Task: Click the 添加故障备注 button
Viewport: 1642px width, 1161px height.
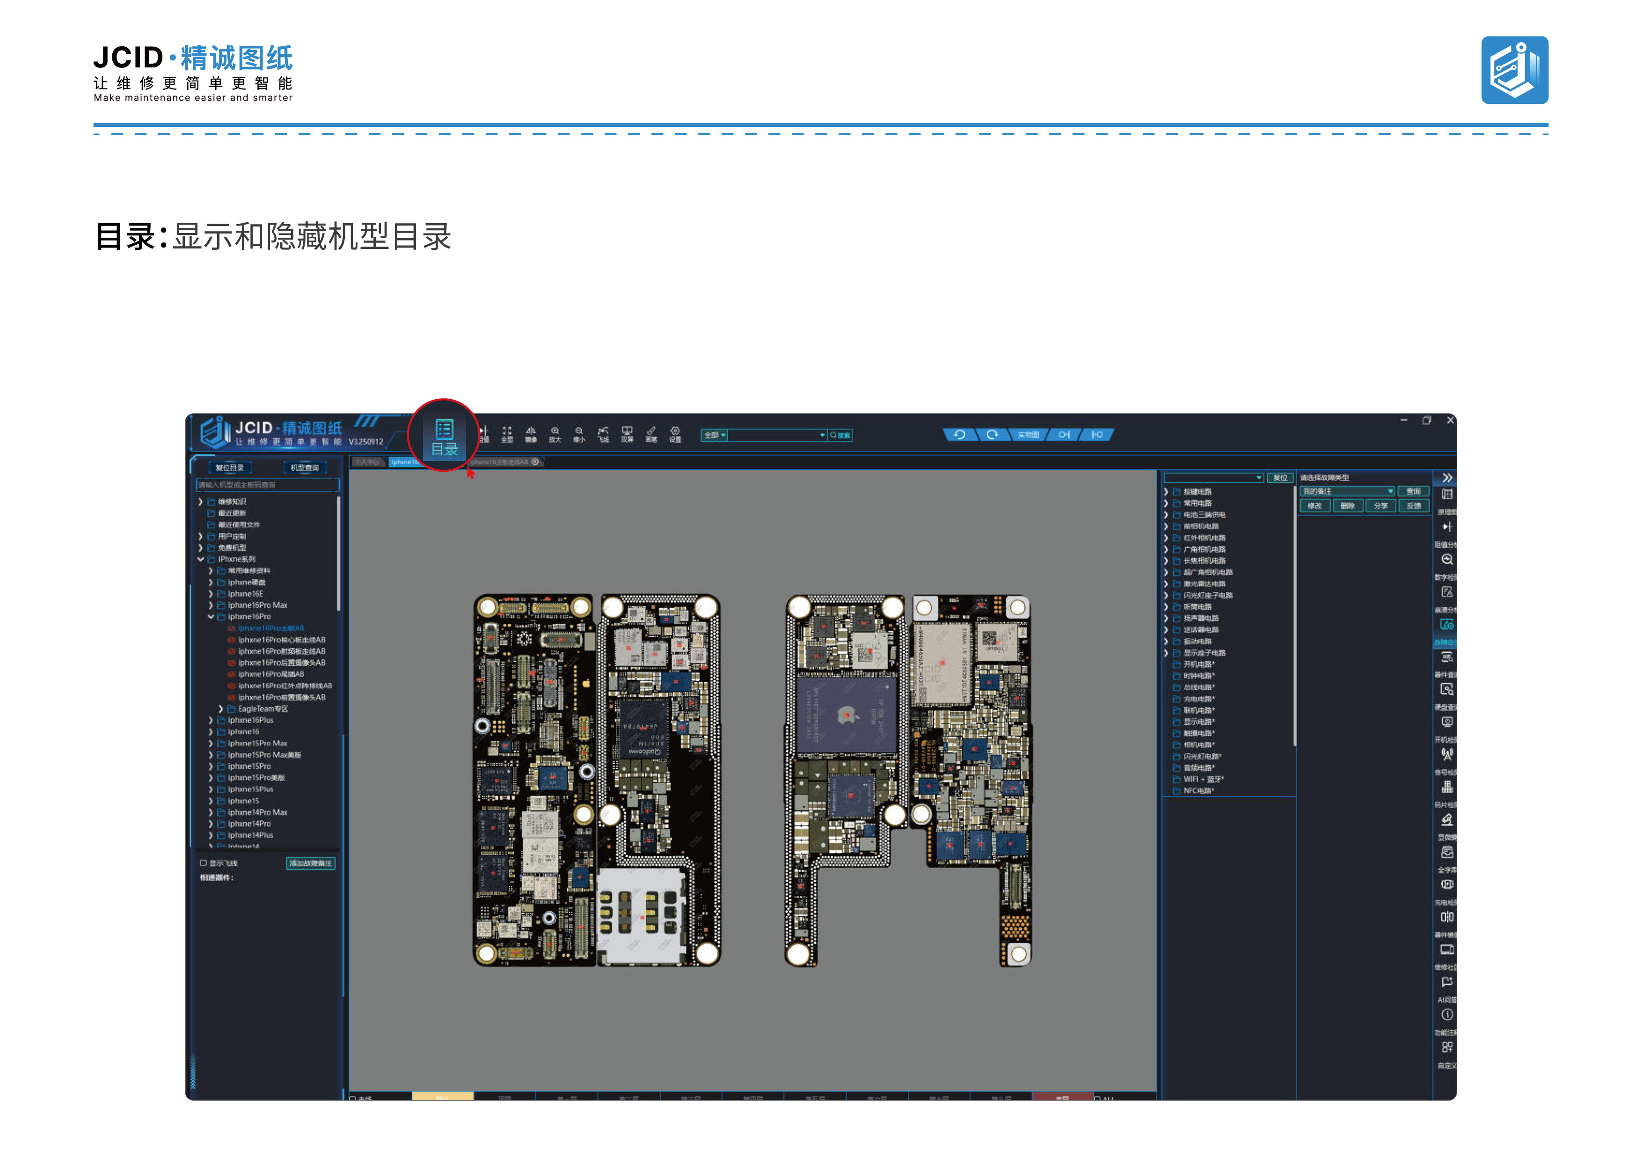Action: point(310,863)
